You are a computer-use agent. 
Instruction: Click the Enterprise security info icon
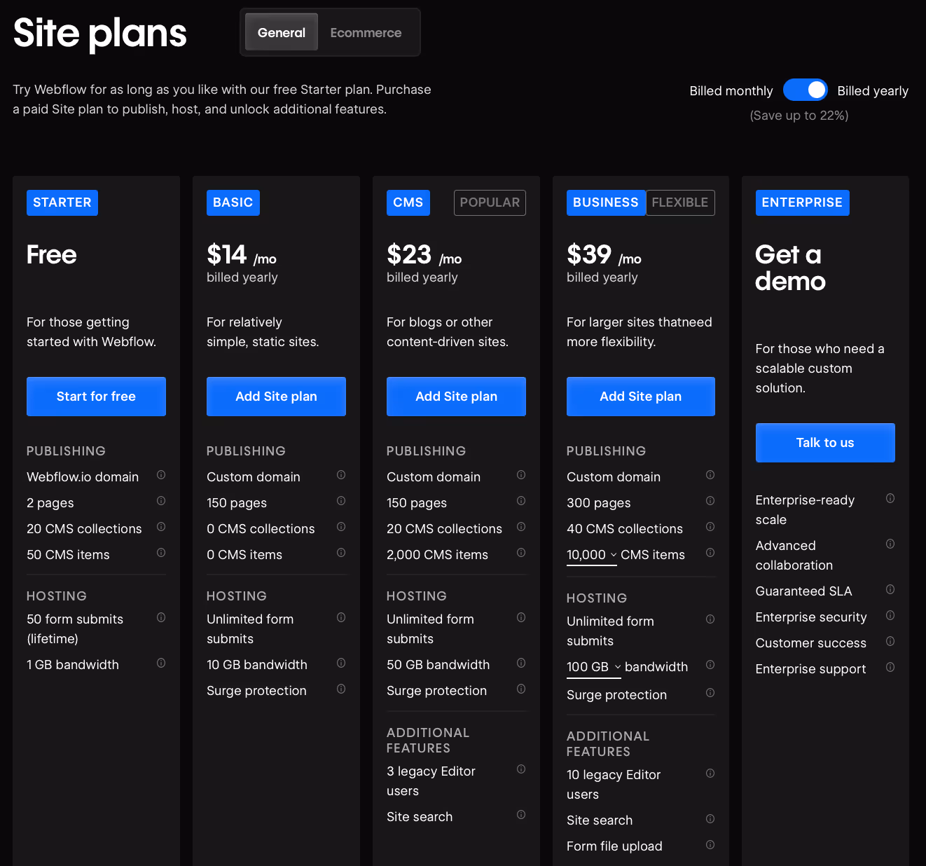click(x=890, y=615)
